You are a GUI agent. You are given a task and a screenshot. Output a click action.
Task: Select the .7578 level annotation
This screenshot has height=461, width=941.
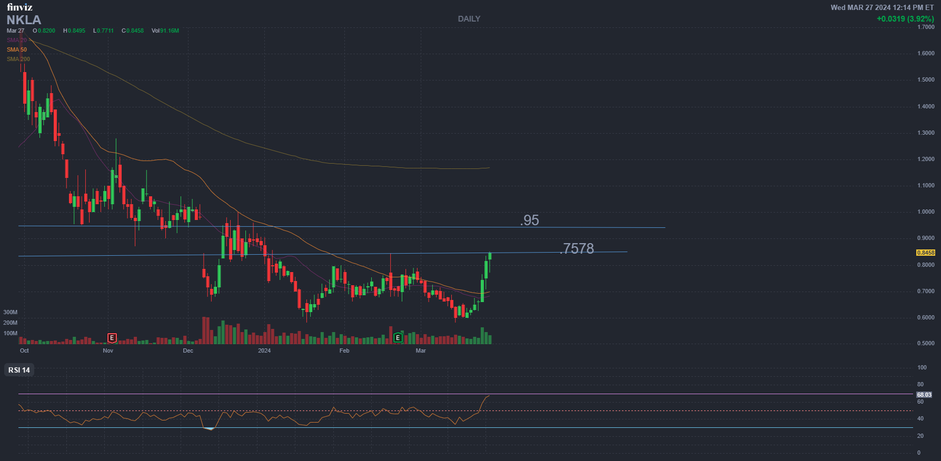pos(577,248)
